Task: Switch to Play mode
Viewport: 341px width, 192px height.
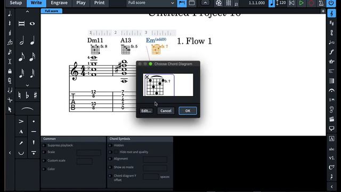Action: click(81, 3)
